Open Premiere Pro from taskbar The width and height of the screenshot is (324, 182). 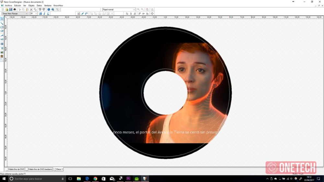pyautogui.click(x=128, y=179)
